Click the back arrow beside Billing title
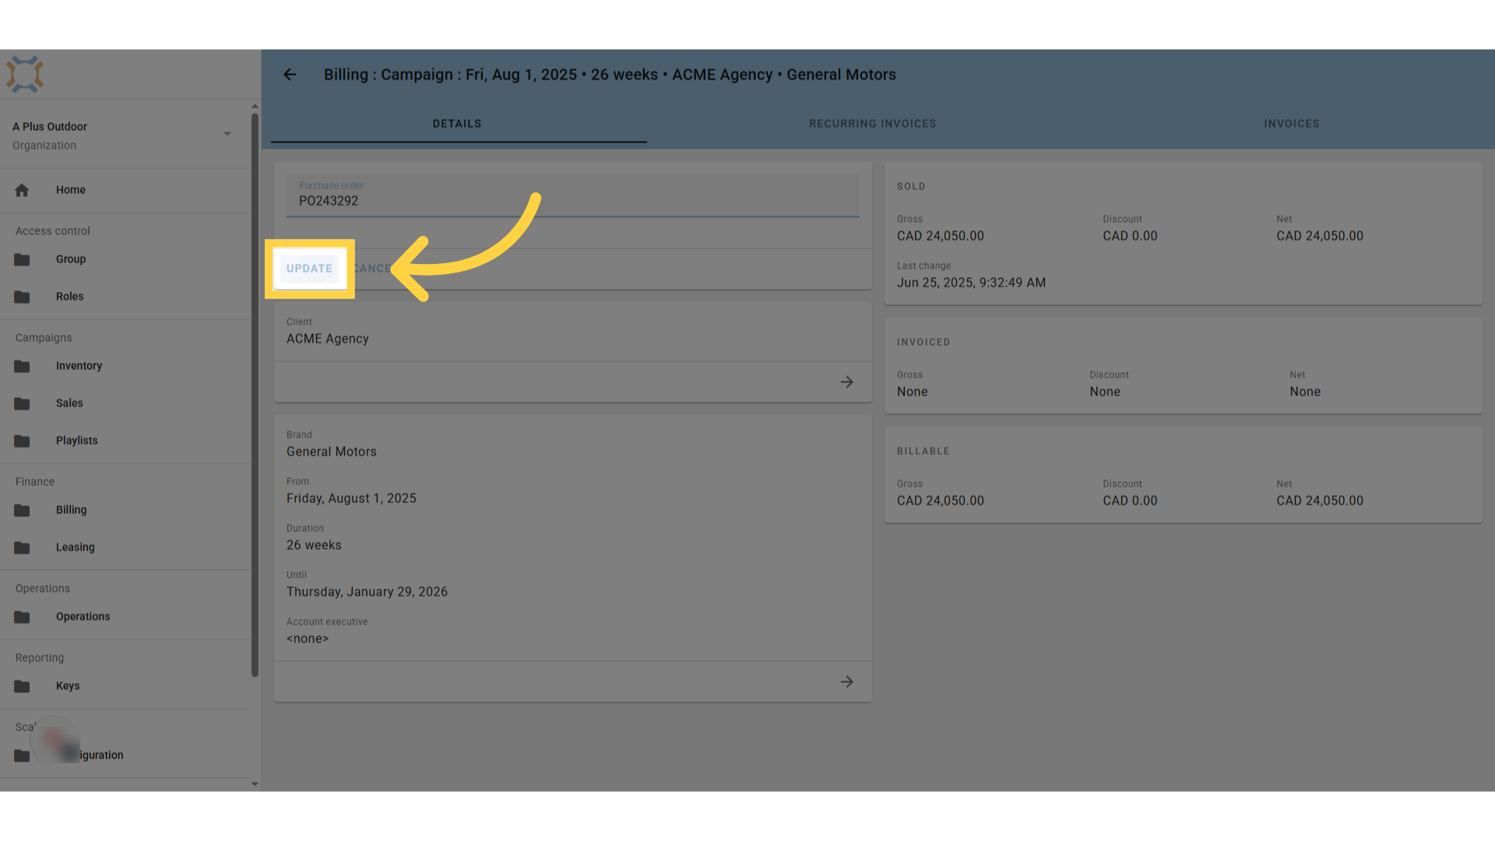Viewport: 1495px width, 841px height. click(290, 75)
